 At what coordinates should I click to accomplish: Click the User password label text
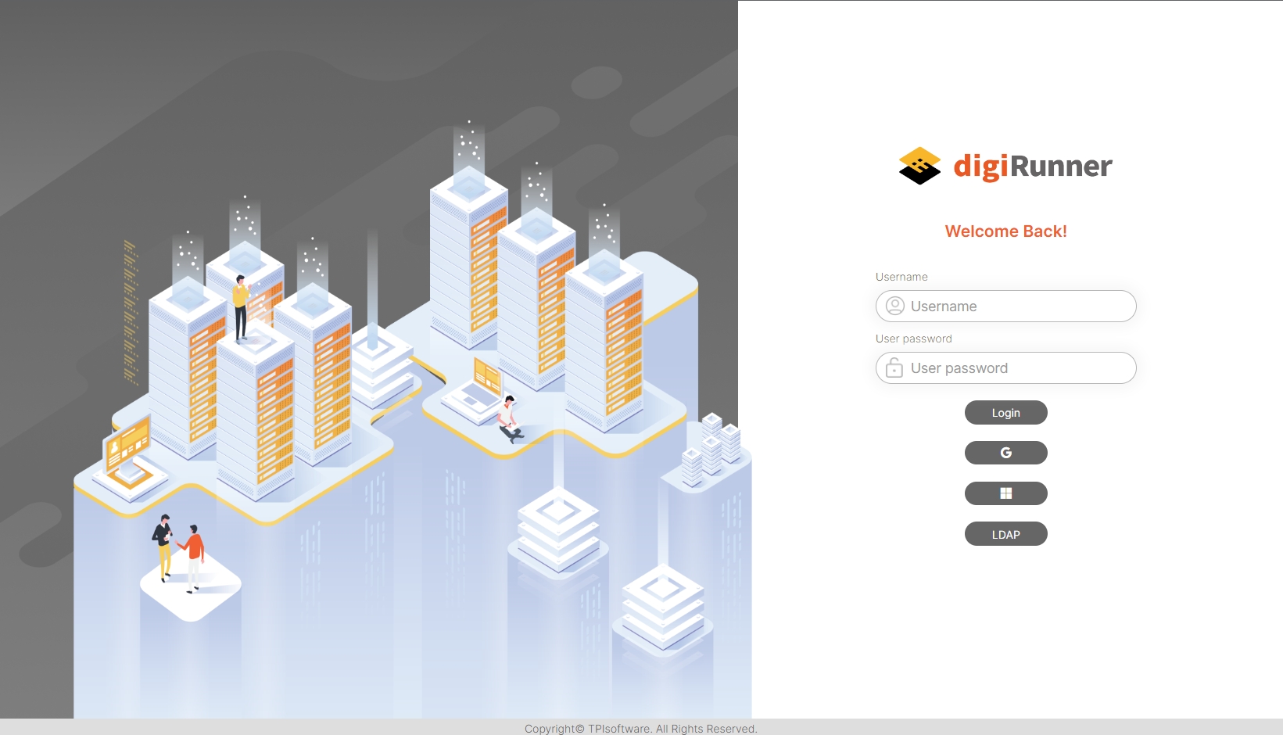913,339
